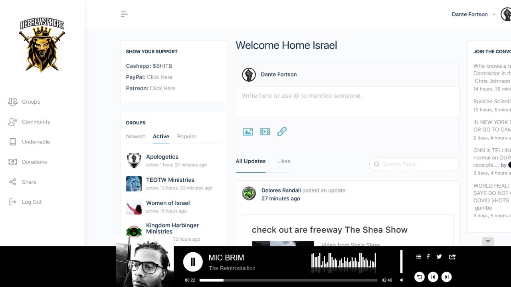
Task: Open Kingdom Harbinger Ministries group link
Action: (172, 228)
